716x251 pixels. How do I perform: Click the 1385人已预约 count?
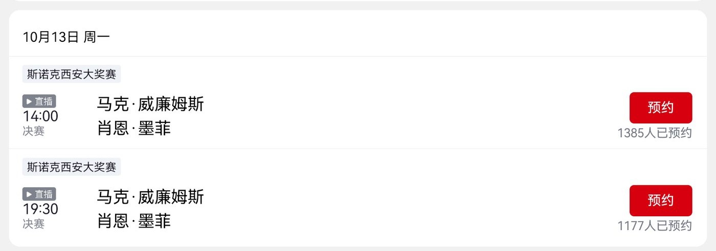pos(655,133)
